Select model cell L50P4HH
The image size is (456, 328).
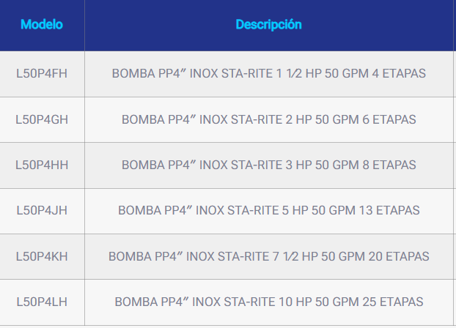click(x=42, y=165)
